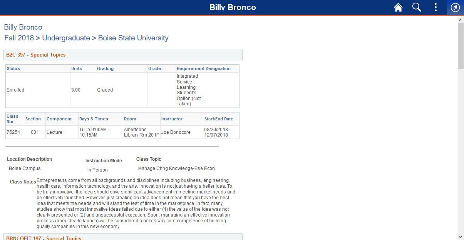Click the Fall 2018 breadcrumb heading

pyautogui.click(x=86, y=38)
